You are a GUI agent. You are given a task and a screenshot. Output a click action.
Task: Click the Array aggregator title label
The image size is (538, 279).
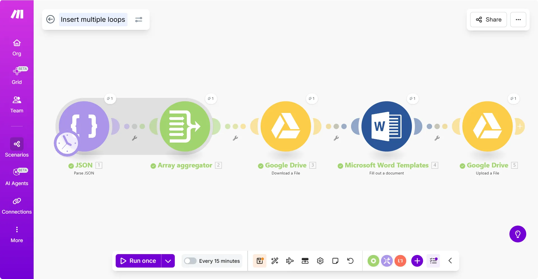[x=185, y=165]
